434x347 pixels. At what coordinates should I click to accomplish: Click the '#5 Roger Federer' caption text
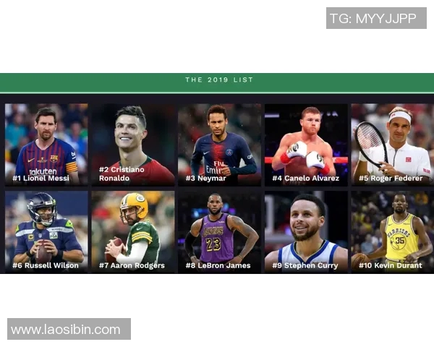pos(391,179)
